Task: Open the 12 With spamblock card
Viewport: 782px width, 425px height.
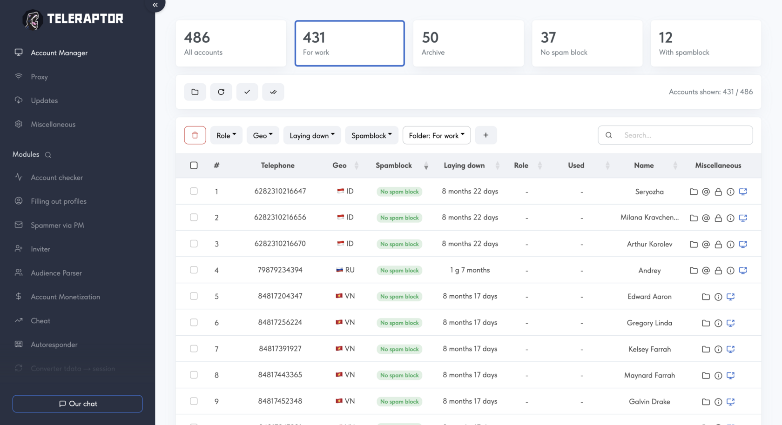Action: [706, 43]
